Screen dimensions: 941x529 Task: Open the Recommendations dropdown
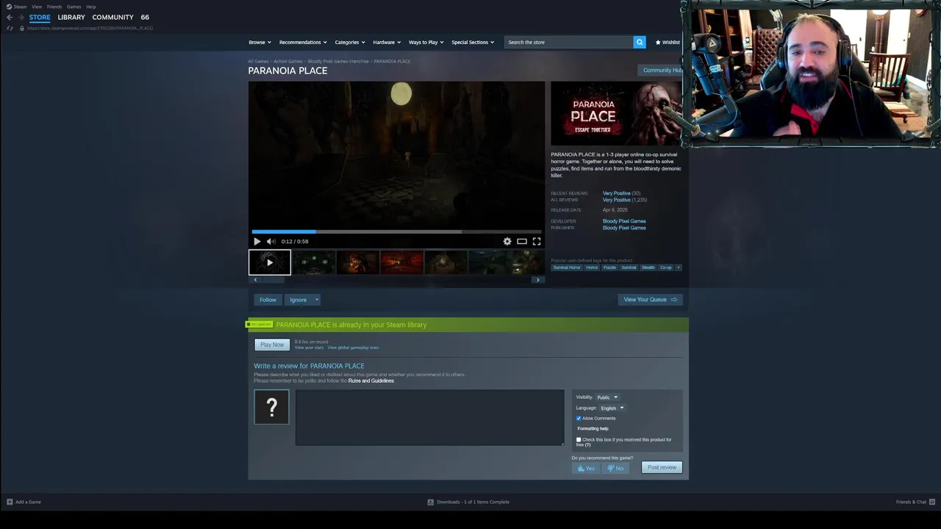pyautogui.click(x=303, y=42)
